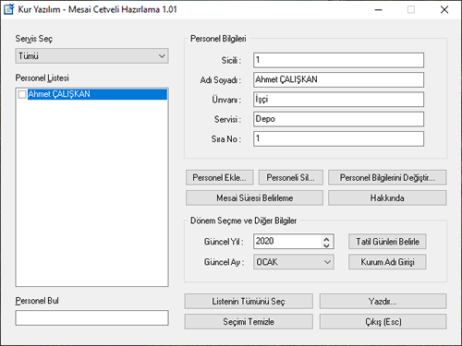The height and width of the screenshot is (346, 462).
Task: Click Tatil Günleri Belirle button
Action: tap(387, 242)
